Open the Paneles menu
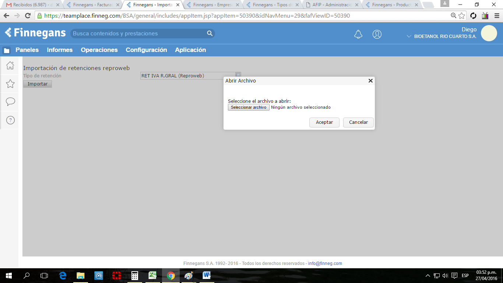The width and height of the screenshot is (503, 283). pos(27,50)
